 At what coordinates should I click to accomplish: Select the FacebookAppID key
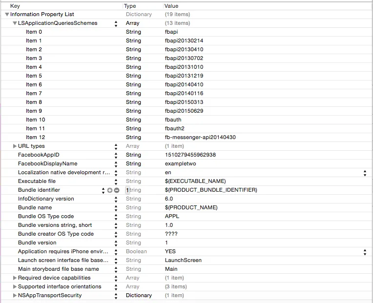(39, 155)
